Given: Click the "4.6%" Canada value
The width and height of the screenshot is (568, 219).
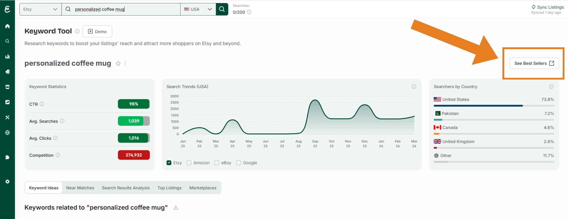Looking at the screenshot, I should tap(549, 128).
